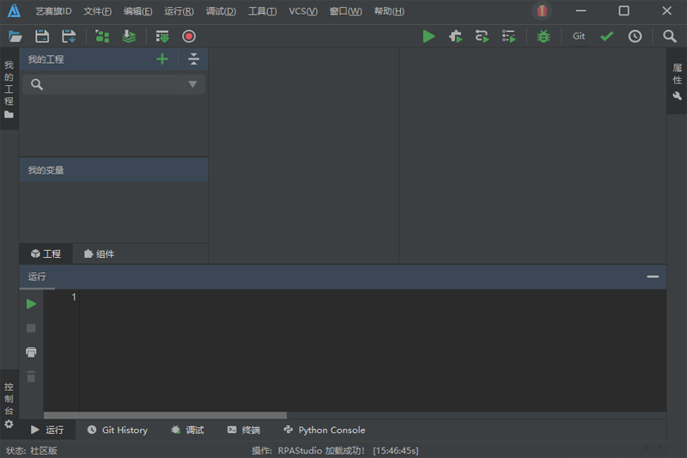Click the console horizontal scrollbar thumb
Screen dimensions: 687x458
point(165,415)
